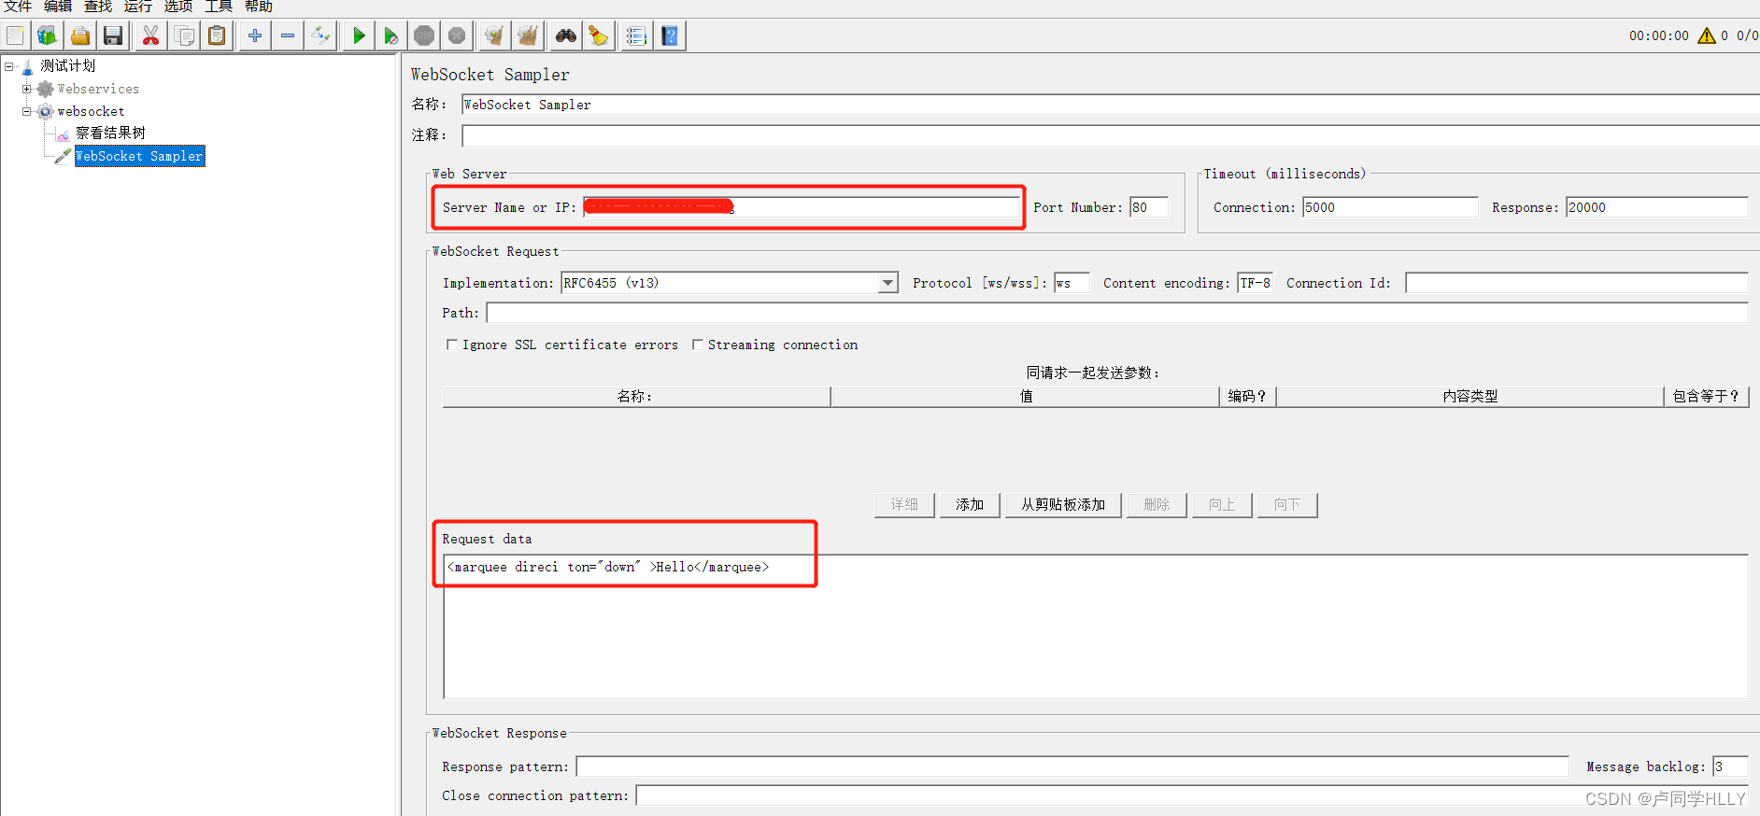Click the Message backlog field

point(1730,767)
